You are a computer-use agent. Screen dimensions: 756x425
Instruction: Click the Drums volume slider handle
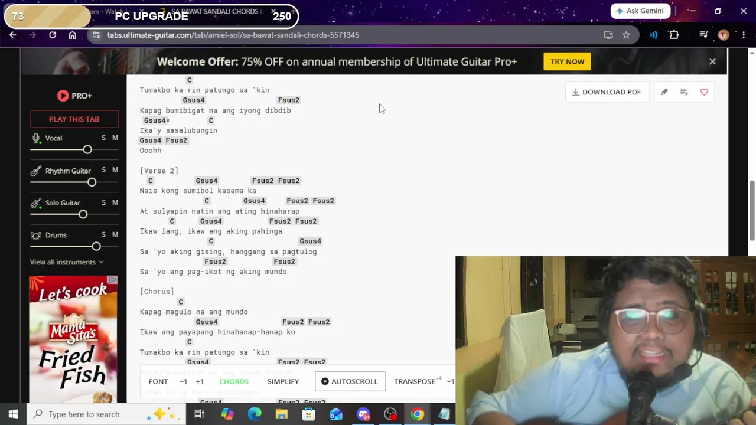tap(96, 247)
